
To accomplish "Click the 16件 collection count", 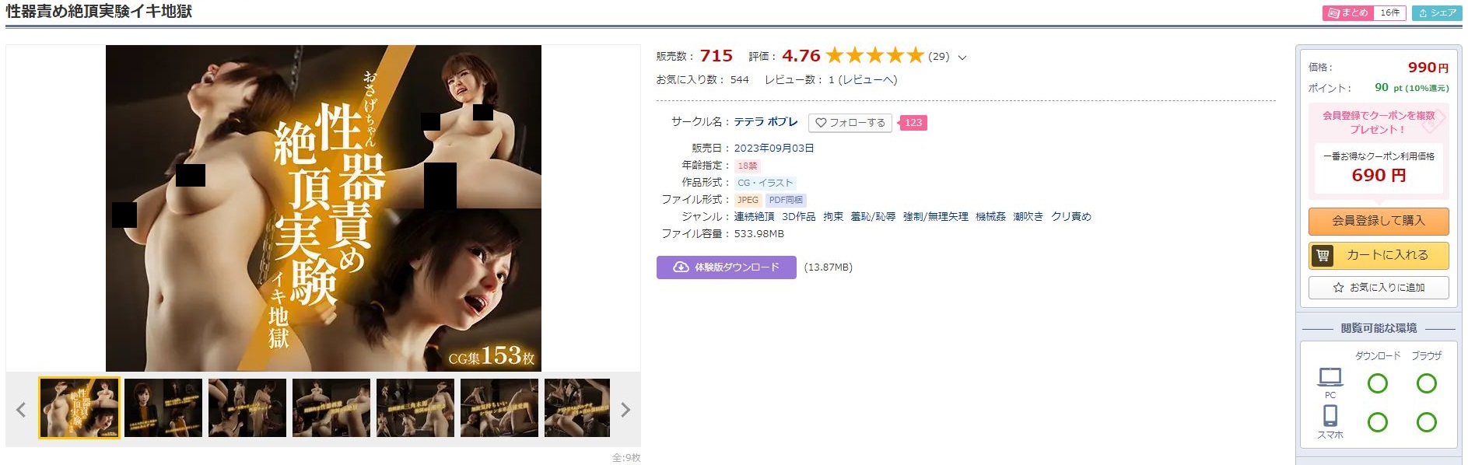I will pos(1390,12).
